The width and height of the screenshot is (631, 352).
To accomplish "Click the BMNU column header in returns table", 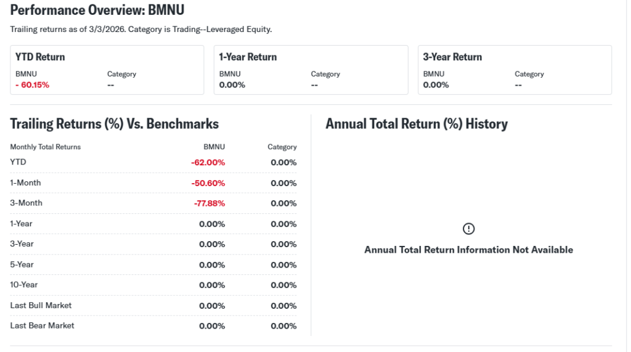I will (x=214, y=147).
